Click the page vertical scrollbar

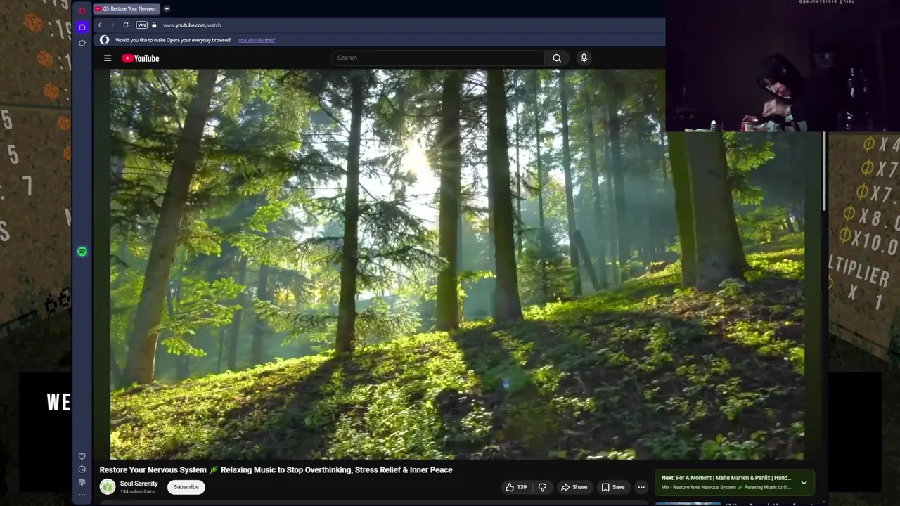(x=825, y=172)
